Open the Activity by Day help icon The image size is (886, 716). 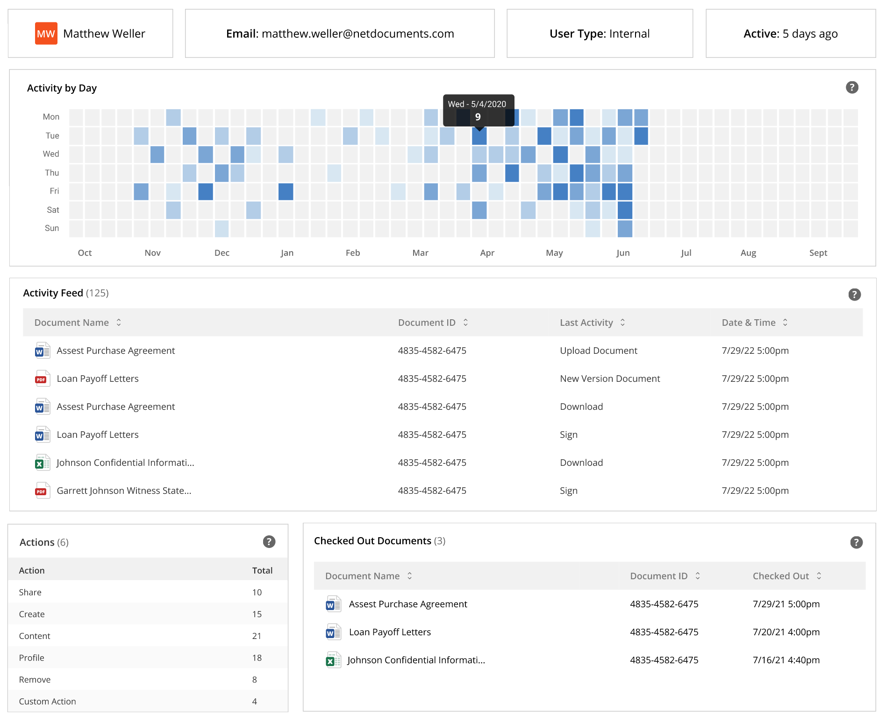(852, 87)
